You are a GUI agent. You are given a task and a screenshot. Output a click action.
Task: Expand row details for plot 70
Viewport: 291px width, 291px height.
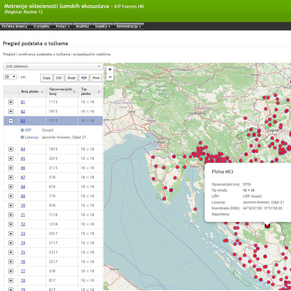pos(11,205)
